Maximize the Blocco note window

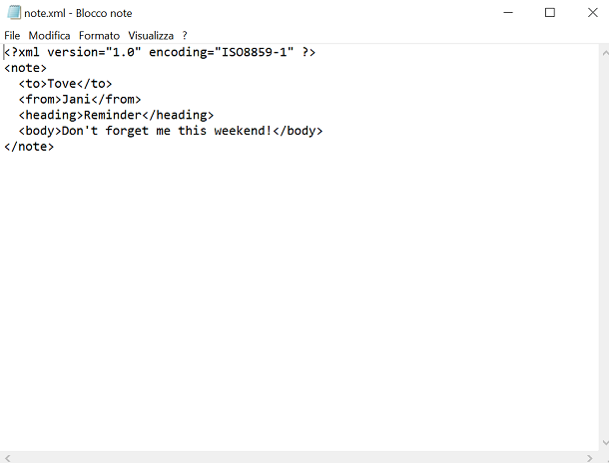[x=550, y=13]
